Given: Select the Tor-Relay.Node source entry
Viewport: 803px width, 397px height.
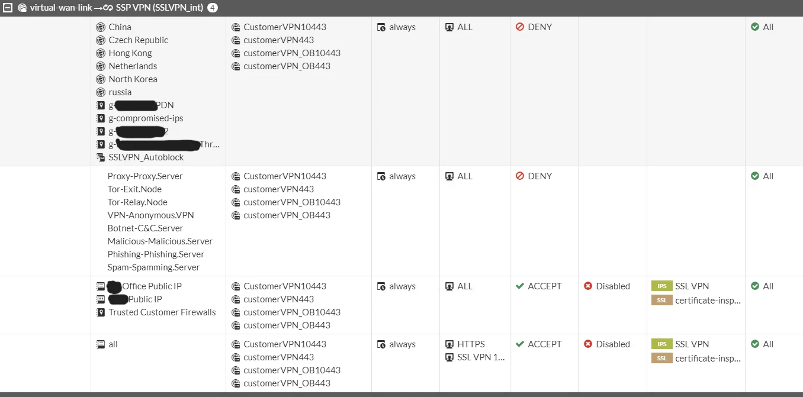Looking at the screenshot, I should pyautogui.click(x=137, y=202).
